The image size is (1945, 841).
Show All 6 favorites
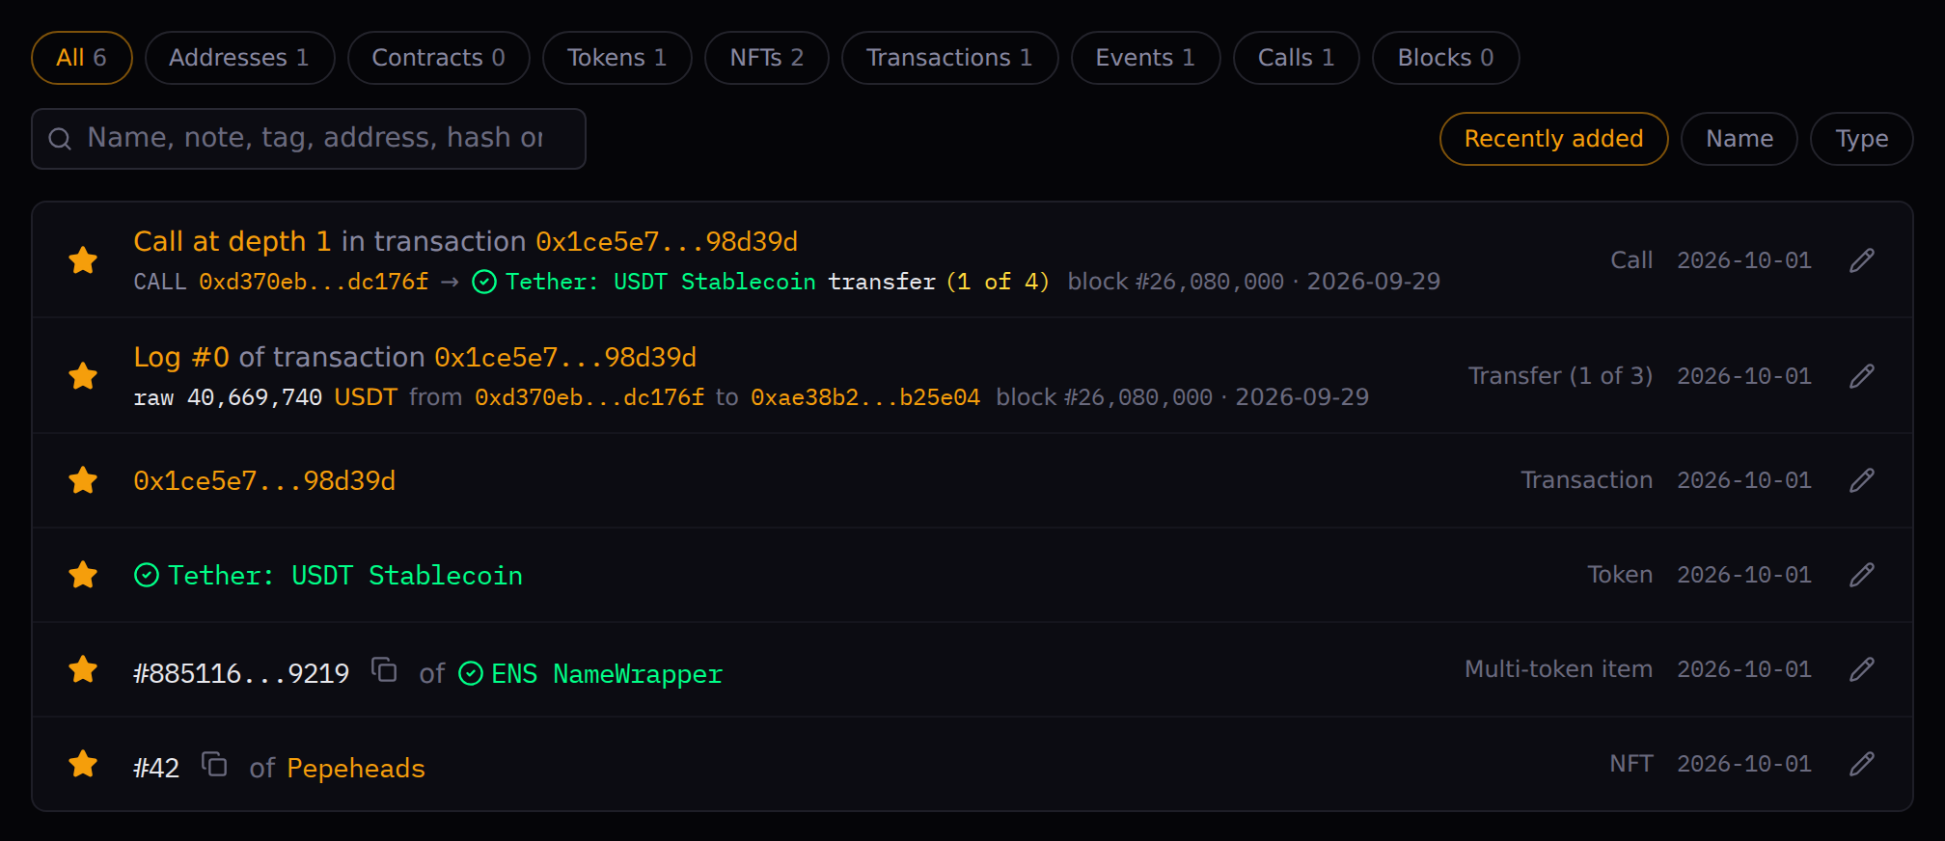tap(82, 58)
